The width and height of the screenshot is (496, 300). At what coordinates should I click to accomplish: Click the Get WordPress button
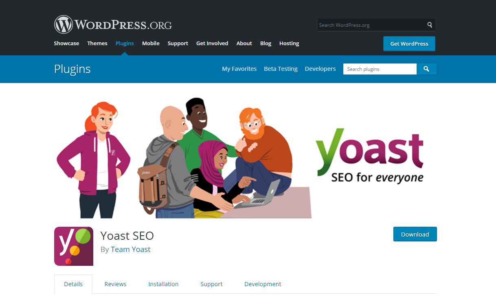409,44
